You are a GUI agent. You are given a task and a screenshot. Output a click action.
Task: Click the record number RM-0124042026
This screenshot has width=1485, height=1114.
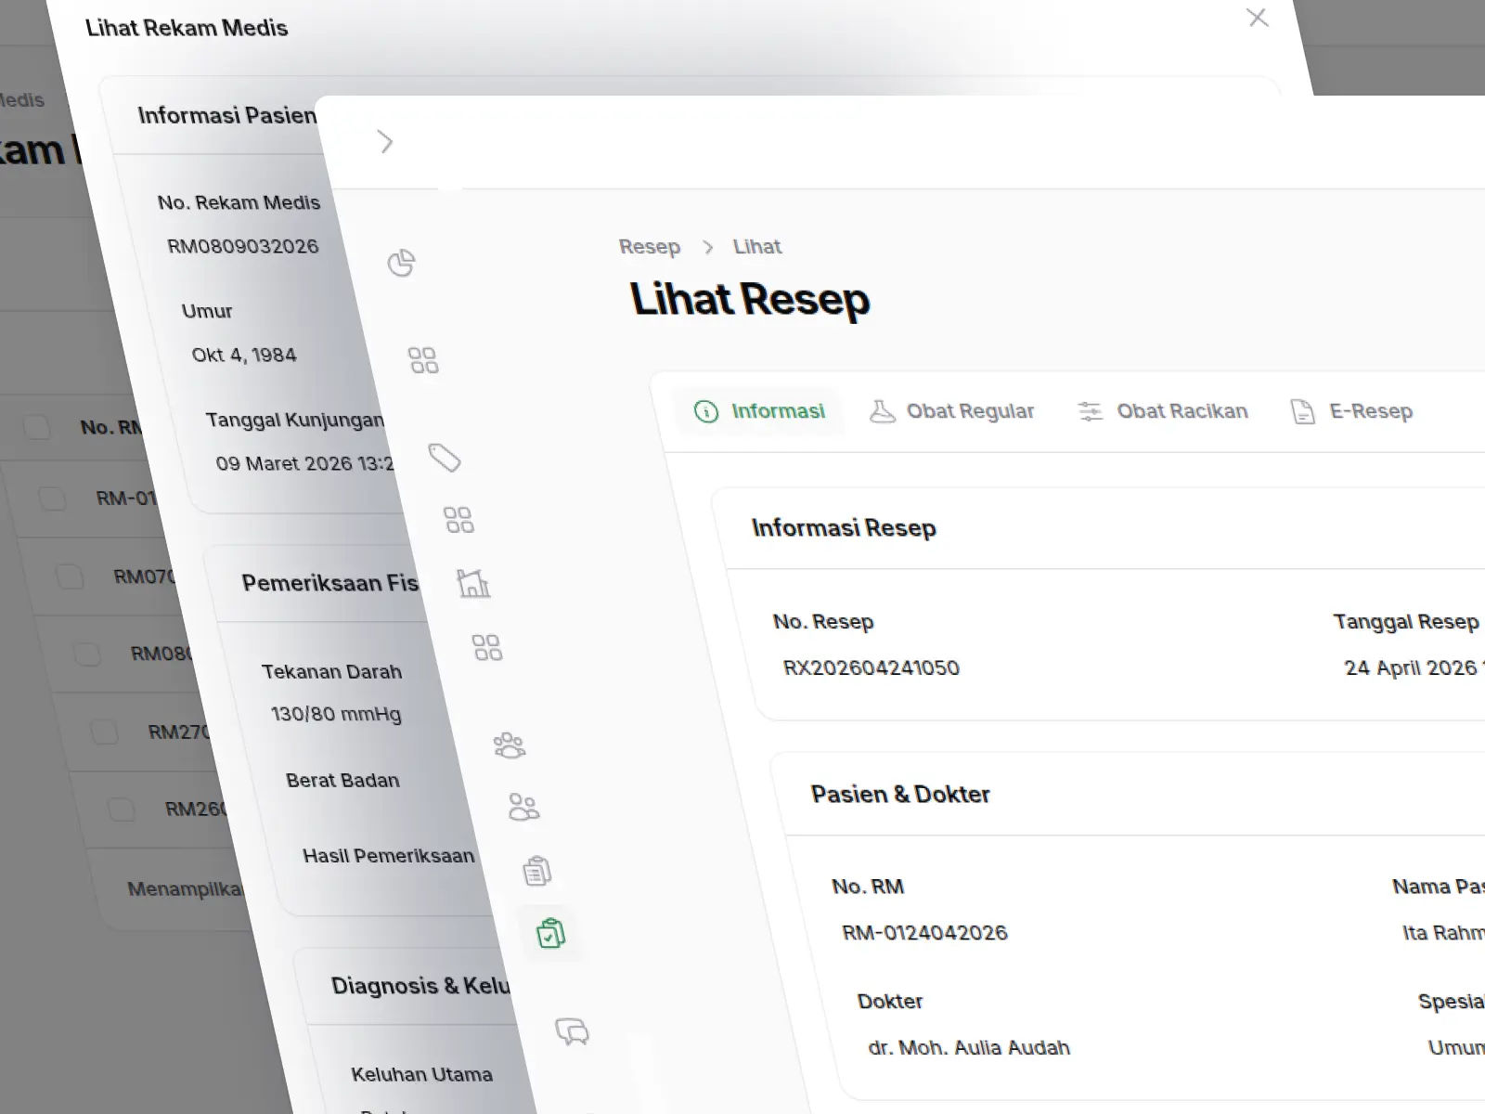[x=924, y=933]
